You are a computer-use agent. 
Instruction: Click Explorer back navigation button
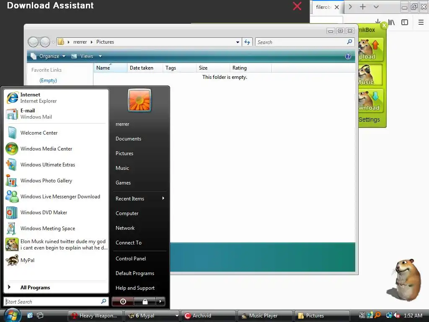[x=34, y=42]
